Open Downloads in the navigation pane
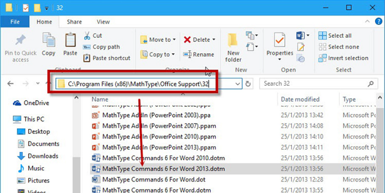 (x=43, y=156)
